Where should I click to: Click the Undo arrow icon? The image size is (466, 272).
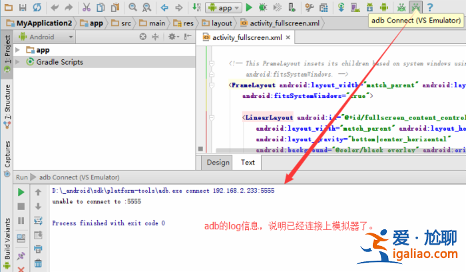click(x=55, y=7)
